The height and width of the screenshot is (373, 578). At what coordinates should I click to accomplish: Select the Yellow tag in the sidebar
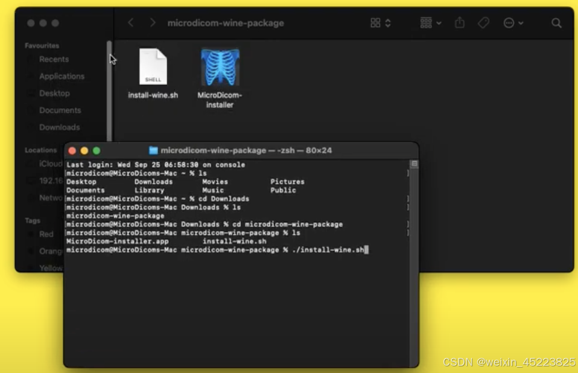(x=48, y=267)
